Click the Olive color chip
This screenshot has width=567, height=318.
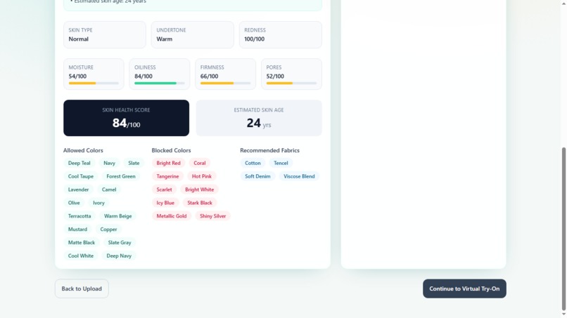[x=74, y=203]
